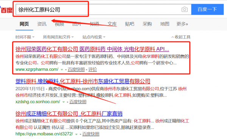Image resolution: width=227 pixels, height=139 pixels.
Task: Select the 贴吧 tab
Action: [129, 24]
